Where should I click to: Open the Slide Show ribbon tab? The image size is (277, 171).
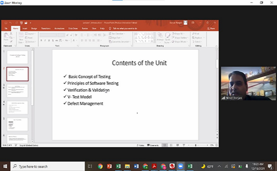tap(73, 29)
